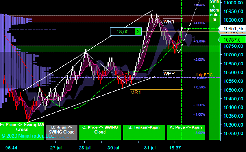Click the 10950,00 price axis label

[x=233, y=11]
